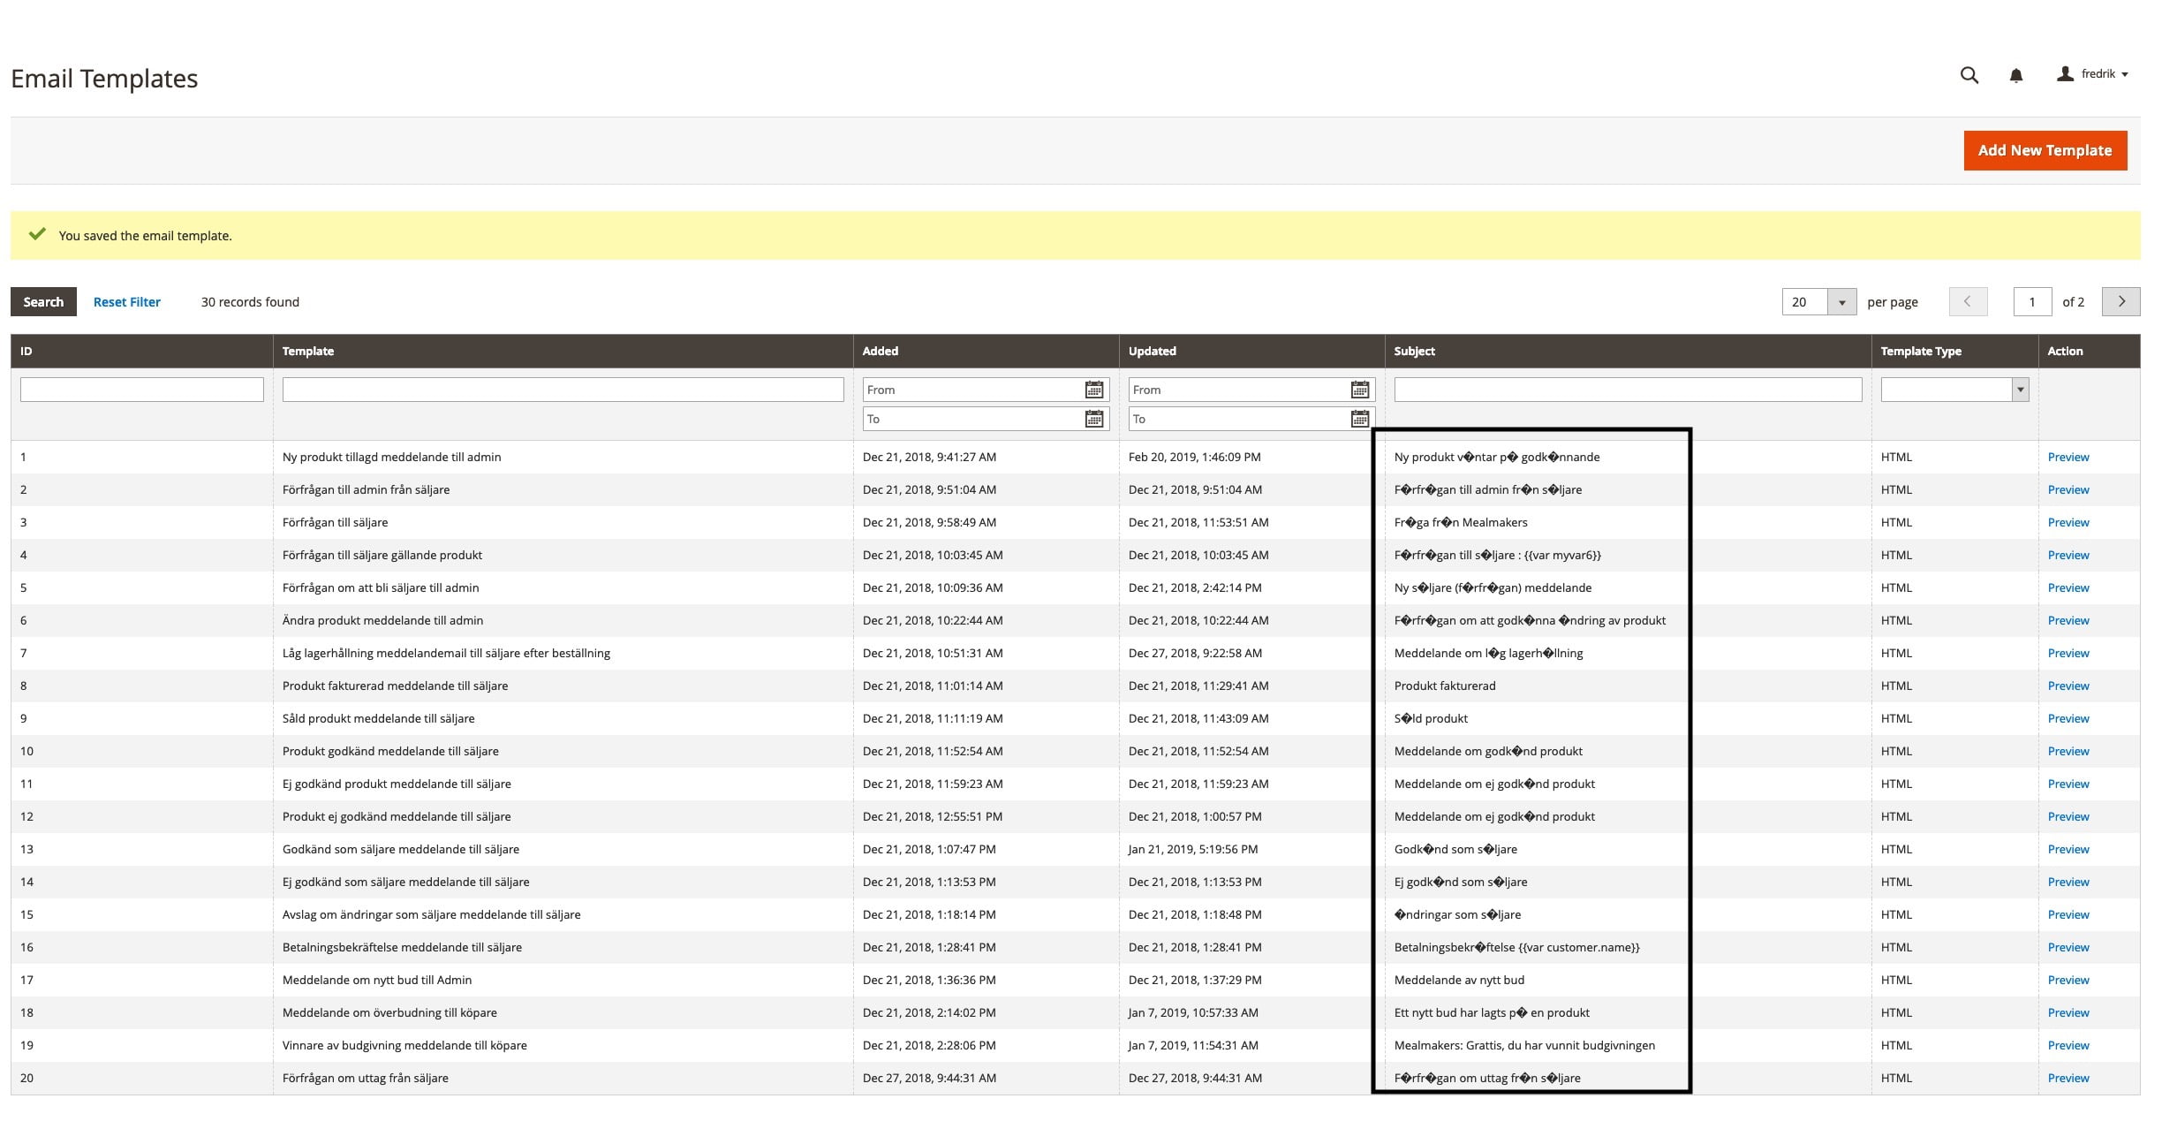Screen dimensions: 2162x1144
Task: Click the previous page arrow button
Action: 1967,301
